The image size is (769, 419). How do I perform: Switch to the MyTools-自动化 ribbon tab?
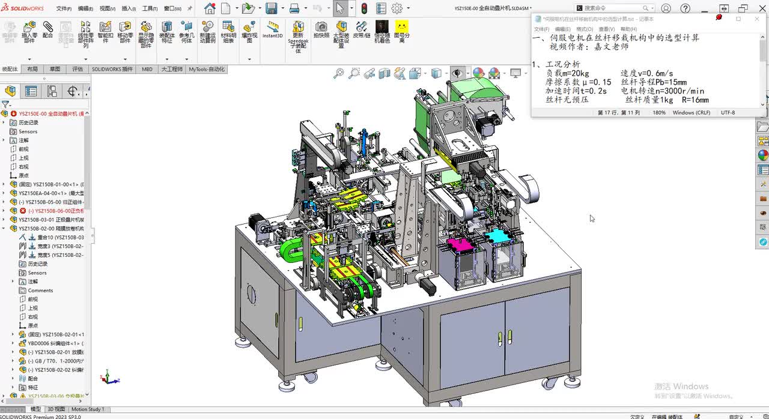point(207,69)
